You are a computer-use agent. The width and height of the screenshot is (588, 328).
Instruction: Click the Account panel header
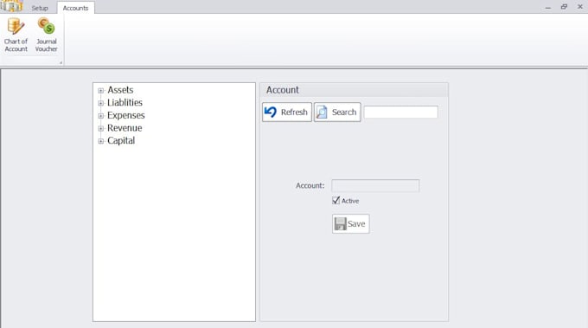point(354,90)
